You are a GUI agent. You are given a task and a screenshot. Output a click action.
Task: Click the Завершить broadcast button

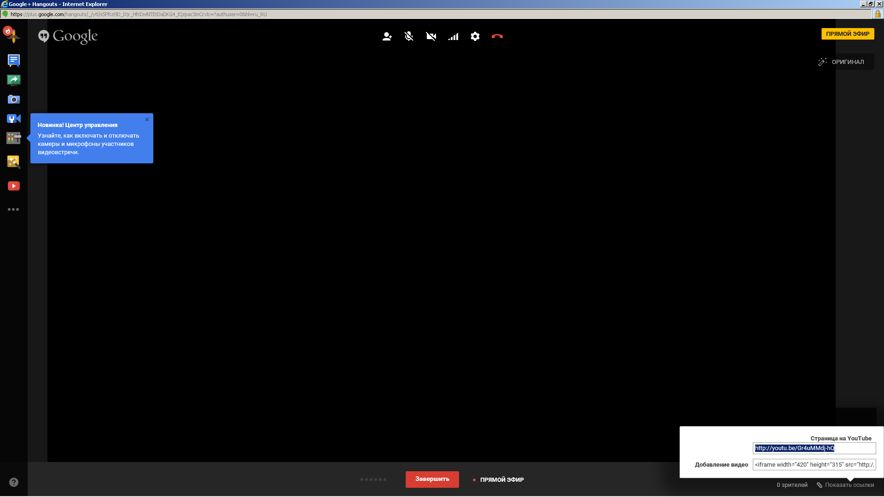click(x=432, y=480)
